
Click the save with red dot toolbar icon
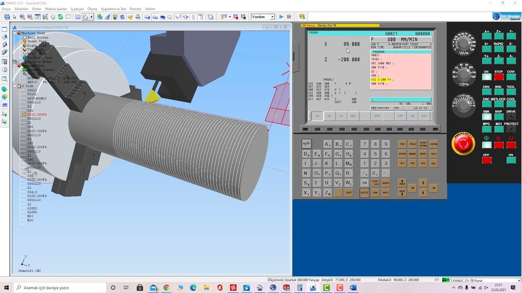[x=236, y=17]
